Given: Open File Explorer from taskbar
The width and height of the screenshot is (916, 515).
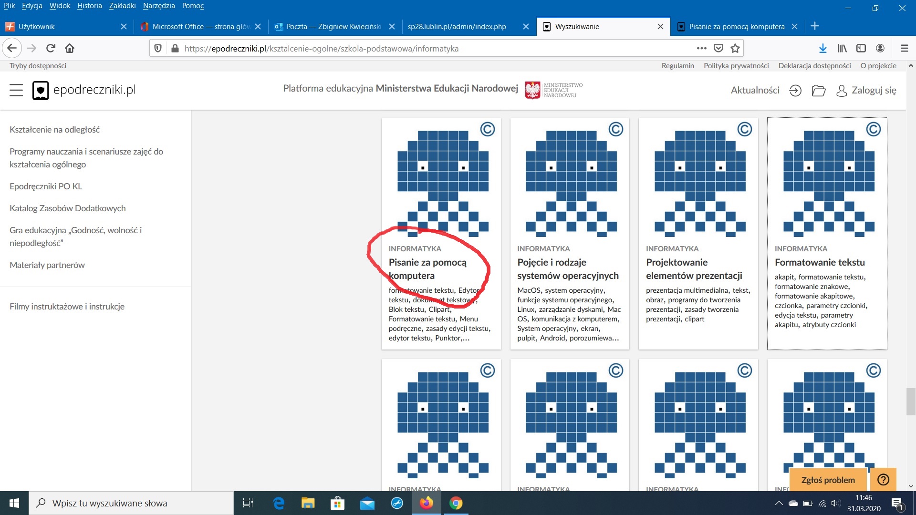Looking at the screenshot, I should tap(308, 503).
